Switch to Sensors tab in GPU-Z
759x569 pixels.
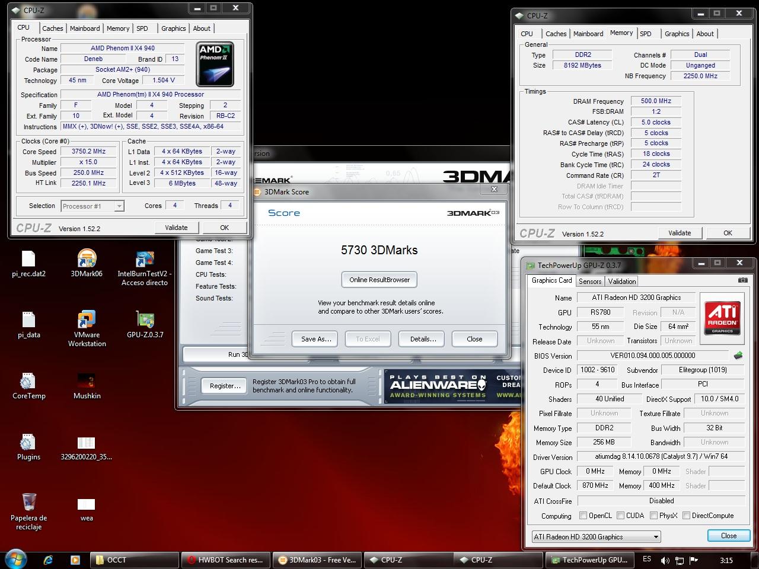click(590, 282)
